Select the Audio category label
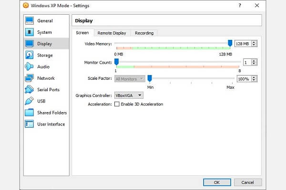286x190 pixels. click(43, 66)
